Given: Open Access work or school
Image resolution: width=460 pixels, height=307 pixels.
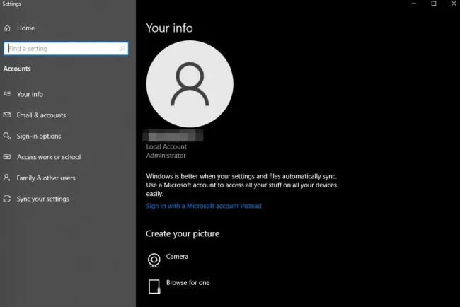Looking at the screenshot, I should click(x=49, y=157).
